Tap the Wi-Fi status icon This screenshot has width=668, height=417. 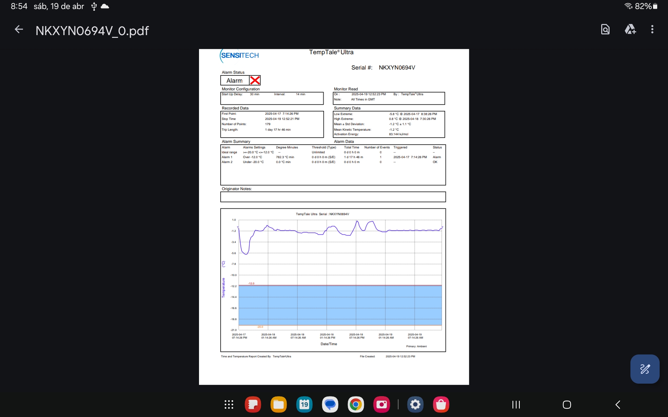628,6
